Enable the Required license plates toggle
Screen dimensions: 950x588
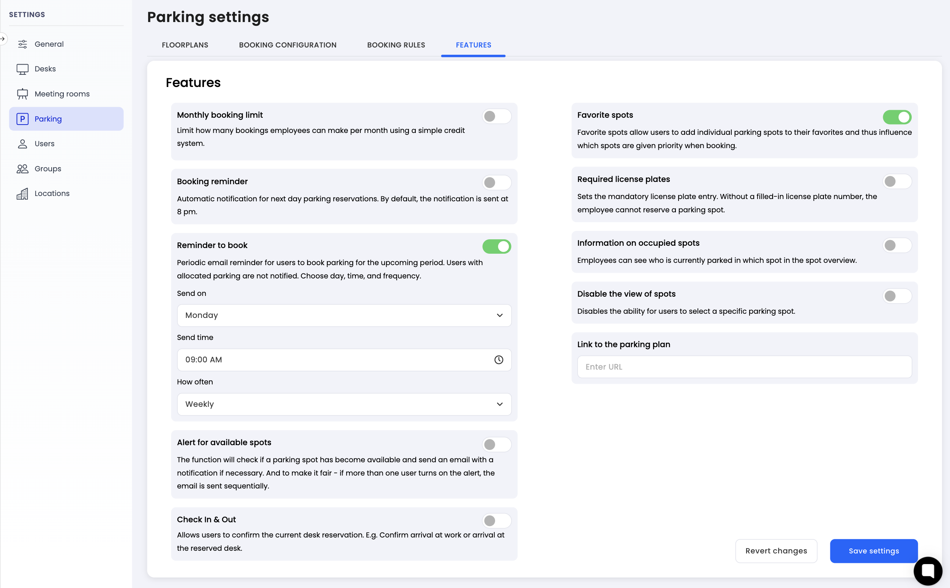(897, 181)
